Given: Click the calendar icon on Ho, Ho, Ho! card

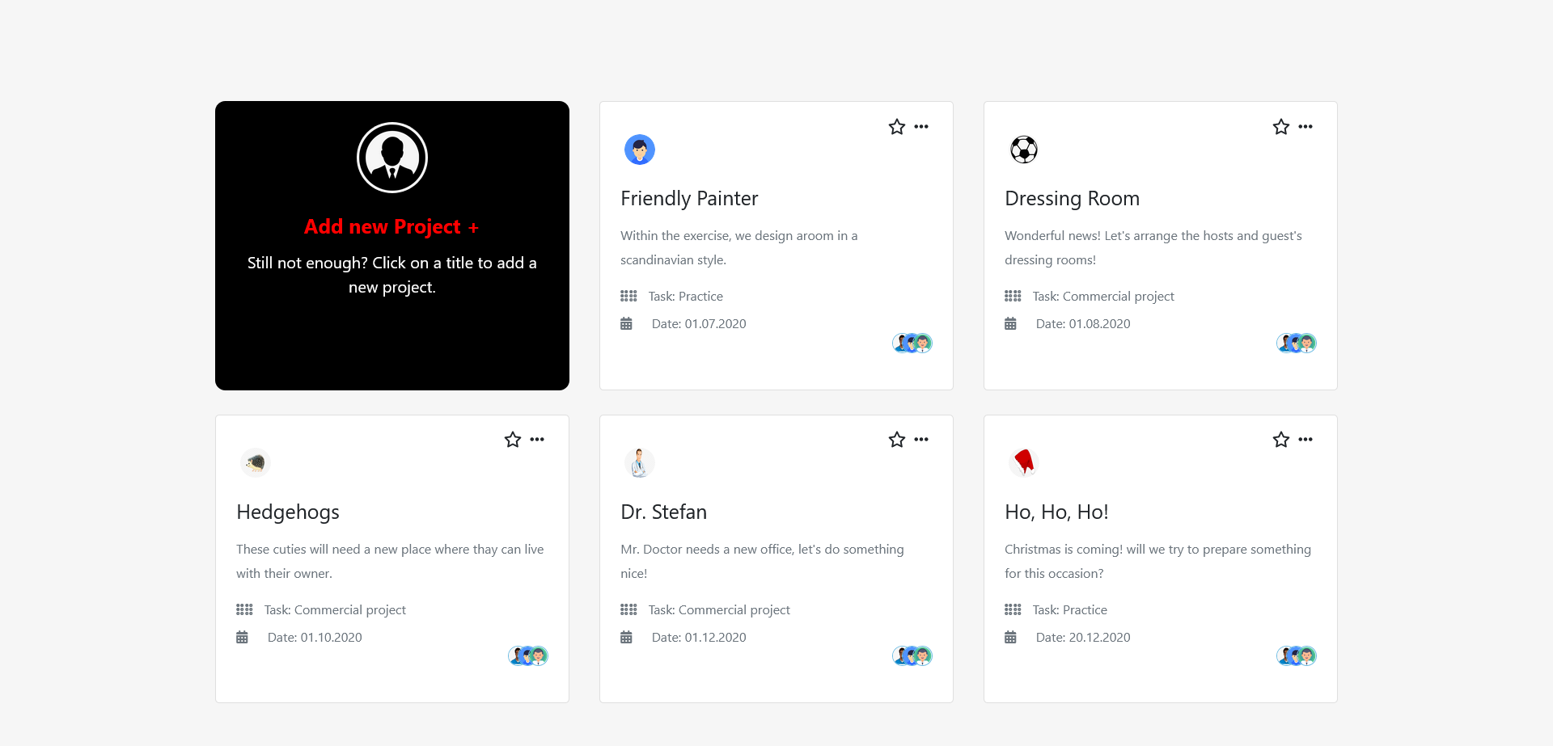Looking at the screenshot, I should [x=1010, y=637].
